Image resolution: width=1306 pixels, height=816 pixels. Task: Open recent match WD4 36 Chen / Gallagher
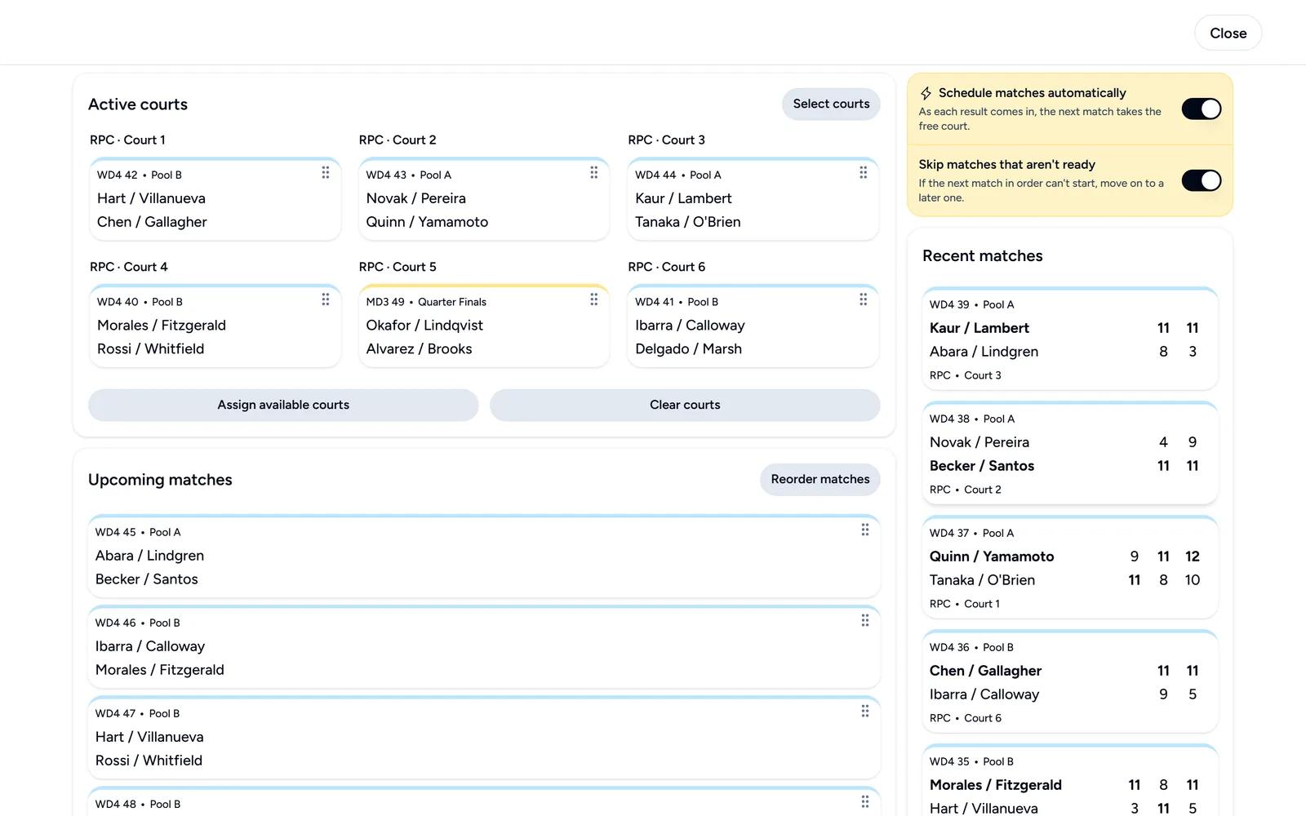(1070, 681)
